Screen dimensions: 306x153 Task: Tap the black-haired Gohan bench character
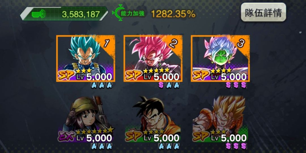click(153, 119)
